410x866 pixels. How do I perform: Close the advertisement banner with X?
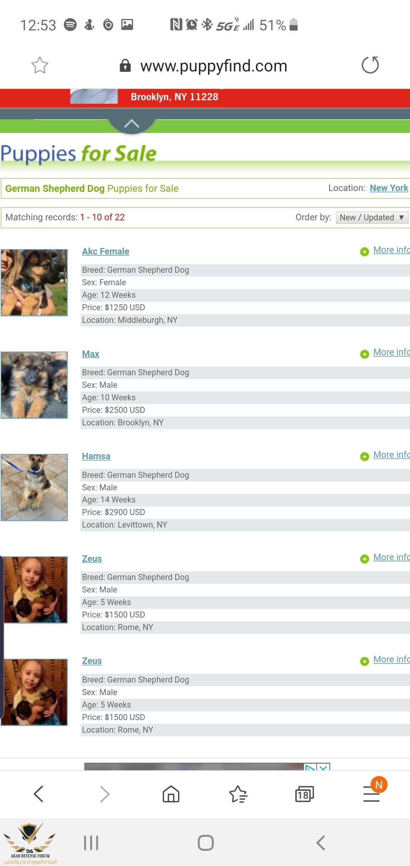[x=323, y=767]
